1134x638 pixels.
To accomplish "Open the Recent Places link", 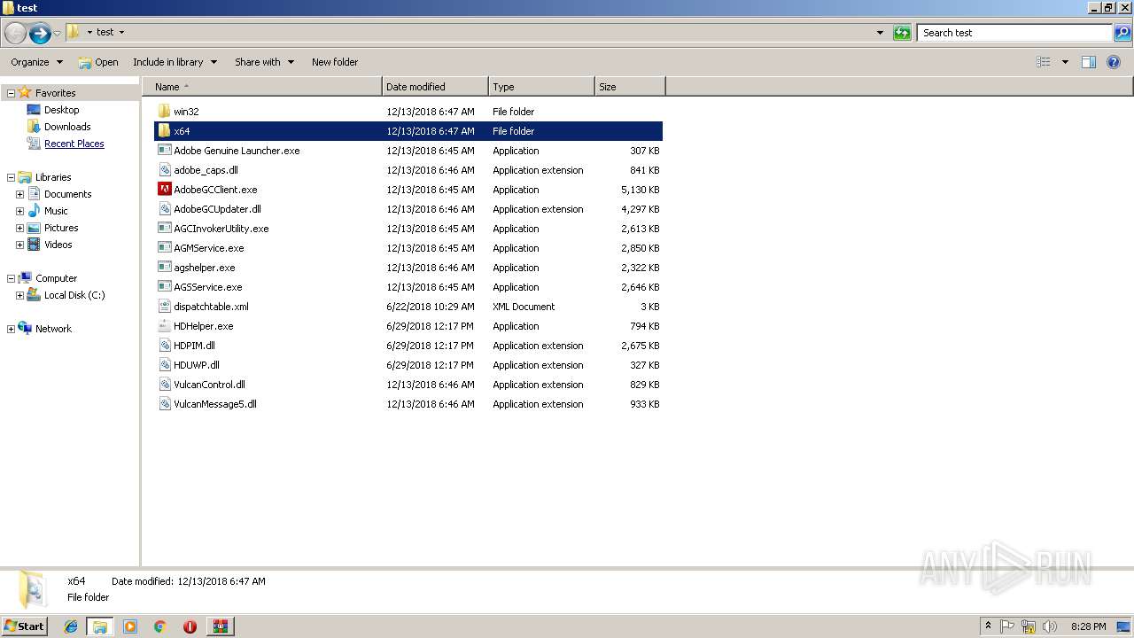I will click(x=74, y=144).
